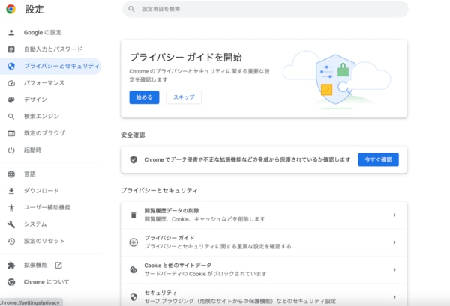The height and width of the screenshot is (306, 450).
Task: Open ユーザー補助機能 settings
Action: (47, 207)
